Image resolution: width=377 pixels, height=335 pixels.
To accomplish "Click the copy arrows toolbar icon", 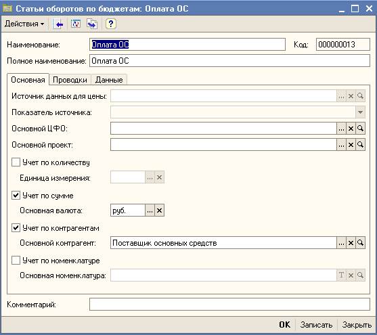I will coord(92,24).
